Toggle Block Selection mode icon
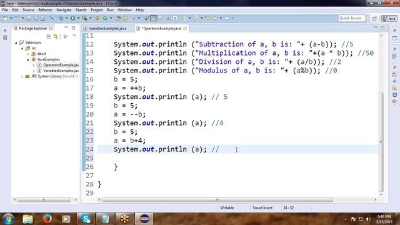This screenshot has height=225, width=400. point(167,18)
